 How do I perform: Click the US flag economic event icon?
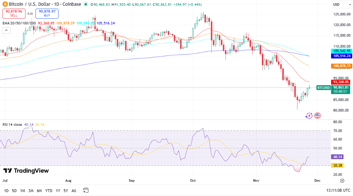(317, 116)
